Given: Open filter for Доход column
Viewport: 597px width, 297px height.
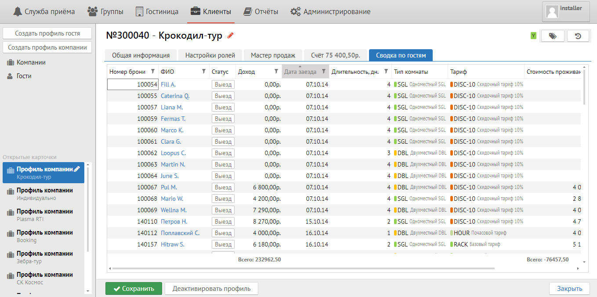Looking at the screenshot, I should 276,72.
